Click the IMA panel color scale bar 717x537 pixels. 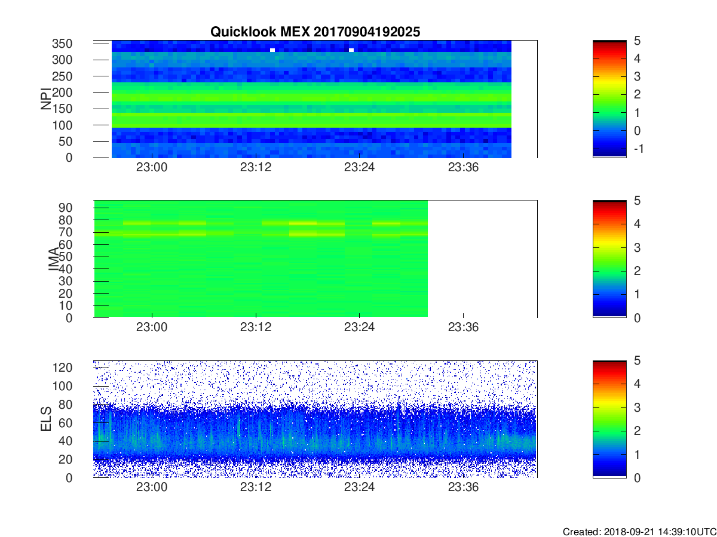pos(609,259)
